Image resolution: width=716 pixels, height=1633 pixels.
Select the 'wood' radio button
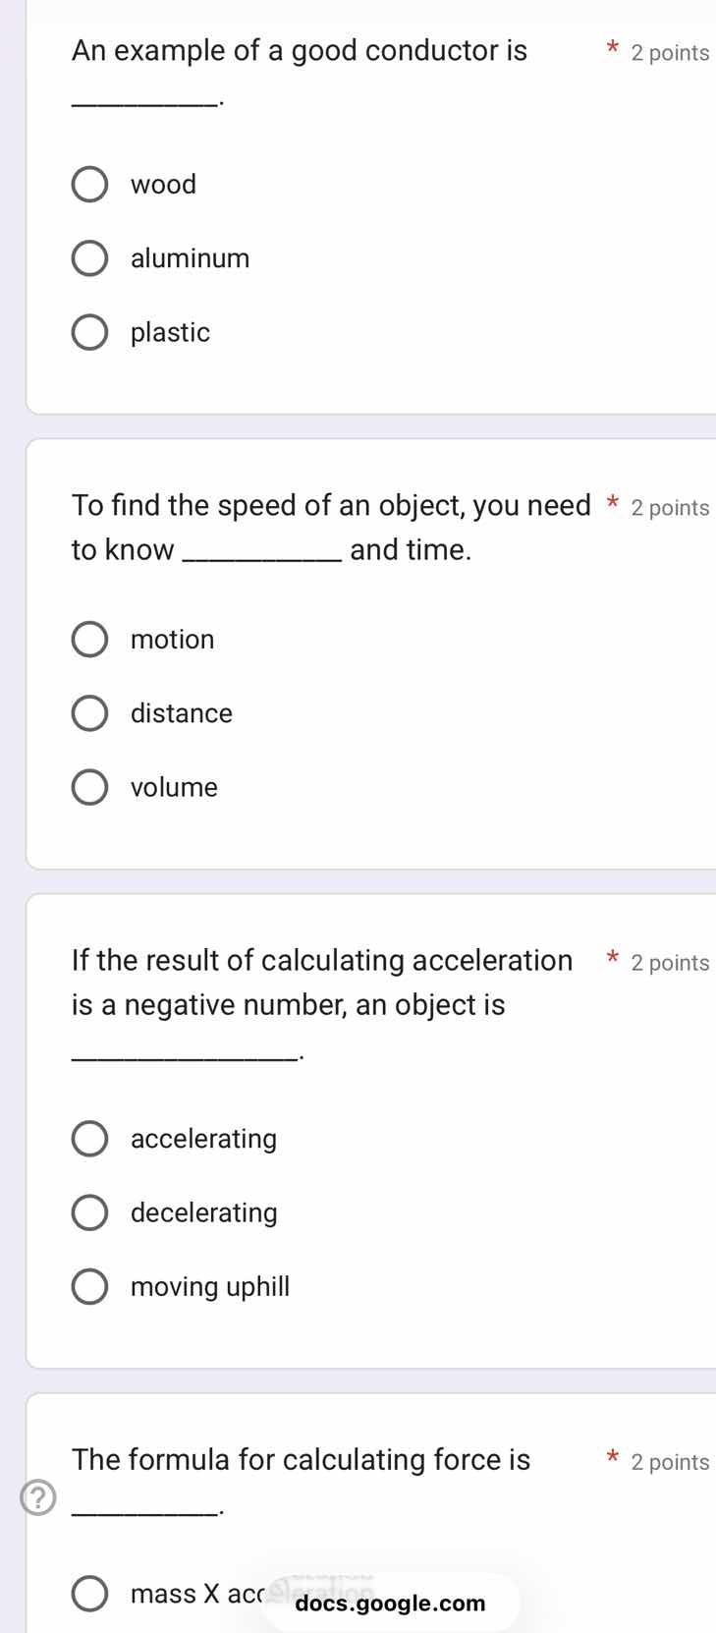[90, 185]
